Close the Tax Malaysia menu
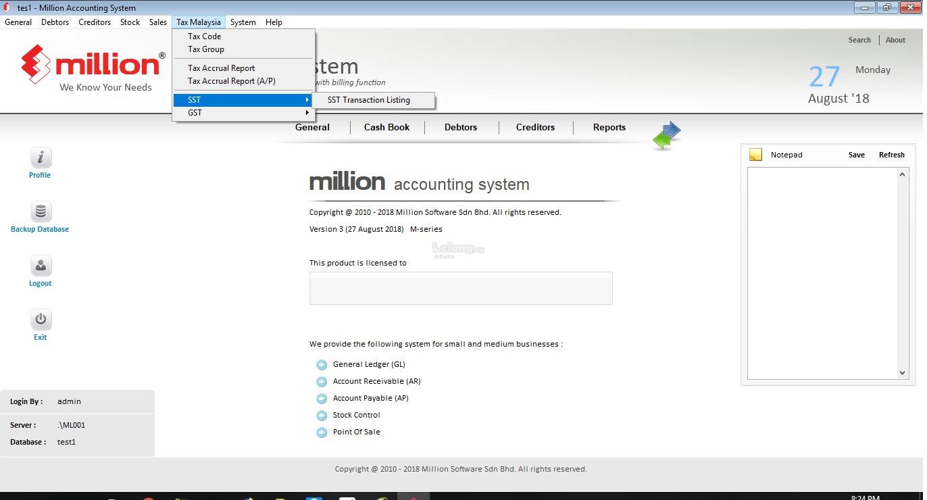 pos(199,22)
